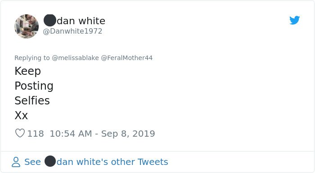
Task: Open the @melissablake mention
Action: pyautogui.click(x=75, y=58)
